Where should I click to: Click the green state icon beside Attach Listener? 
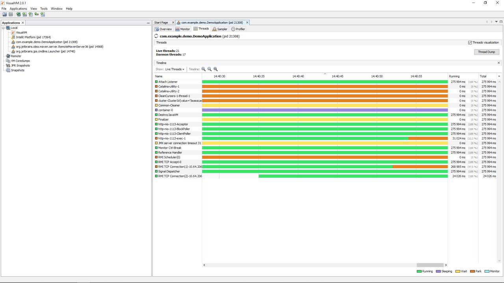click(156, 82)
